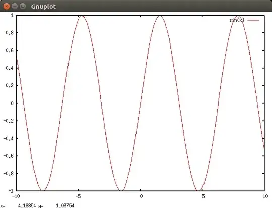Click the -0.6 y-axis tick label

point(9,156)
